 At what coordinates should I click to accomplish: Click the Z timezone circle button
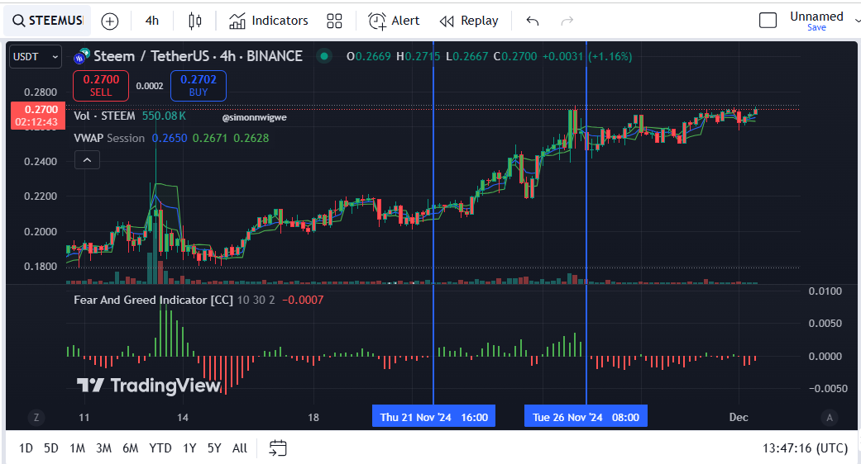click(x=36, y=418)
